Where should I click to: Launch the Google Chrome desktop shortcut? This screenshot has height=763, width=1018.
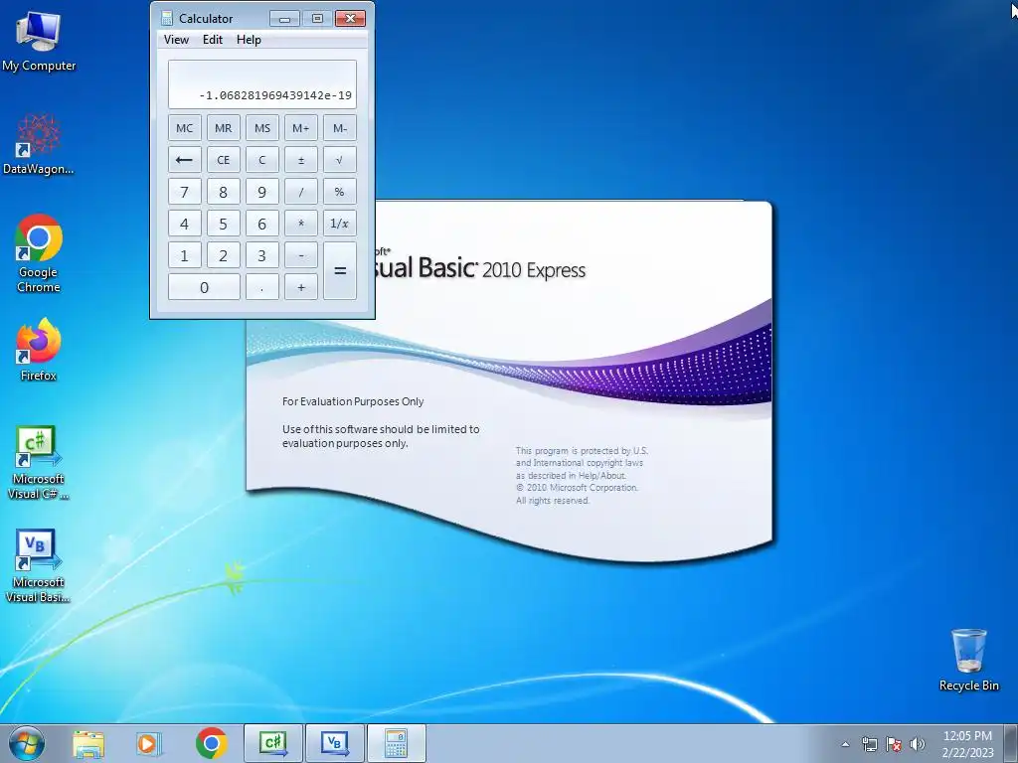pos(39,253)
